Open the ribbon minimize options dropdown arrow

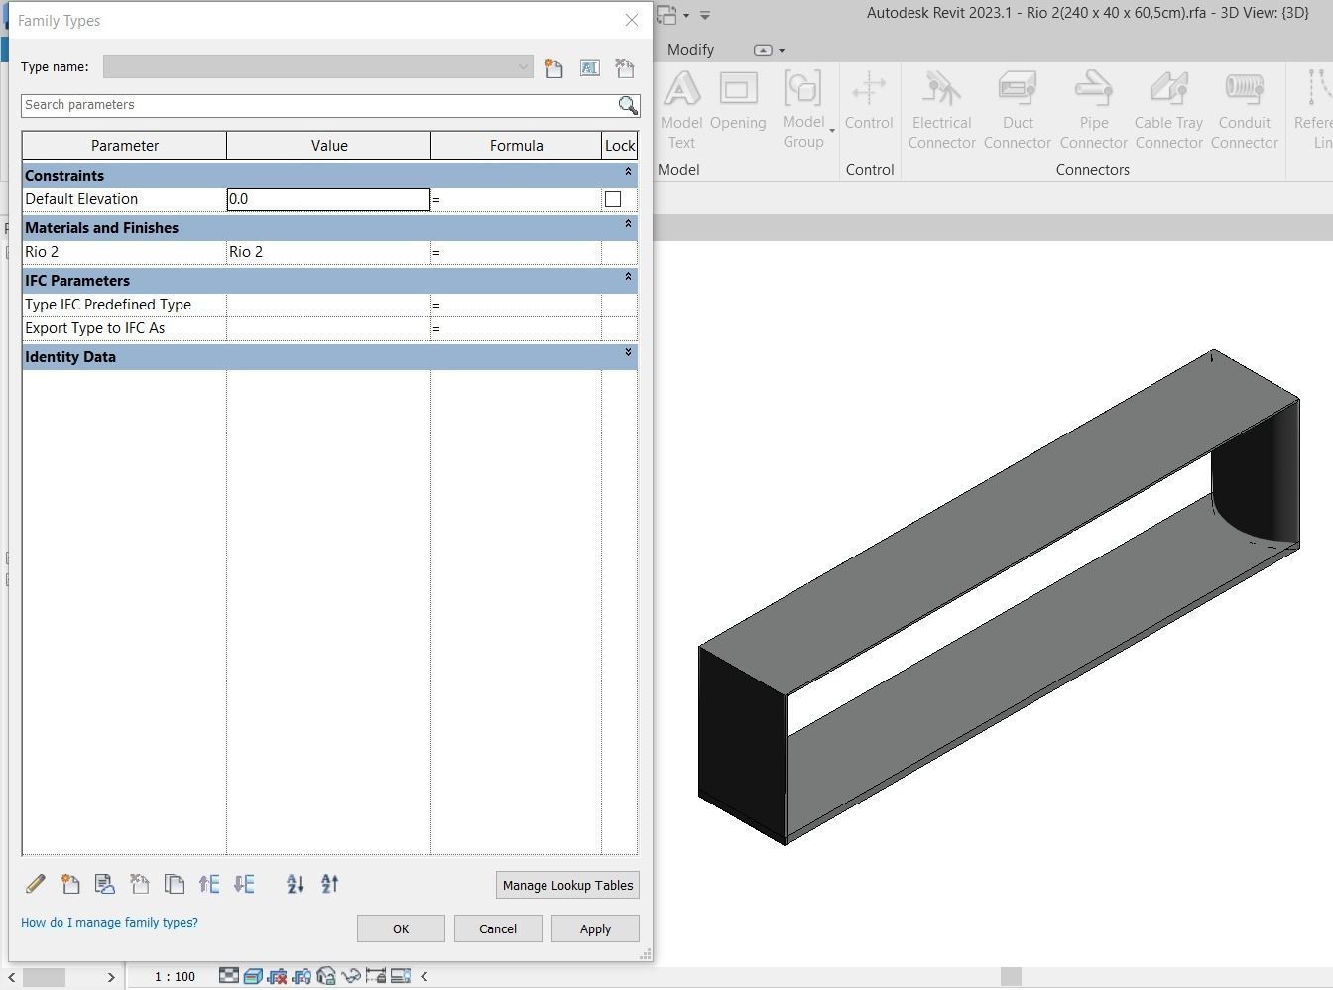click(x=782, y=50)
